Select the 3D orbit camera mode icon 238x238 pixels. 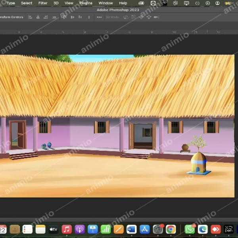point(126,17)
